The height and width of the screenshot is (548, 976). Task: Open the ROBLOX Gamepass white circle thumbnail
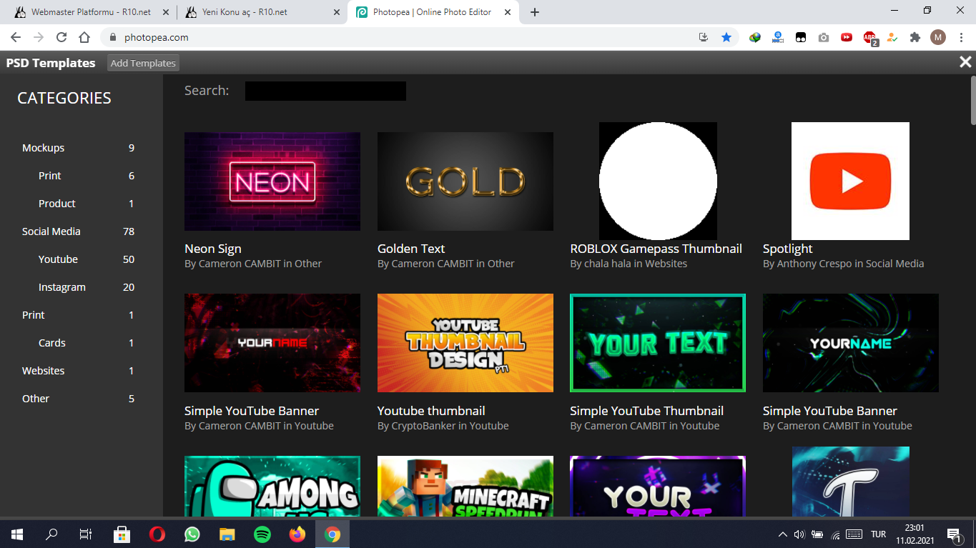[x=658, y=181]
